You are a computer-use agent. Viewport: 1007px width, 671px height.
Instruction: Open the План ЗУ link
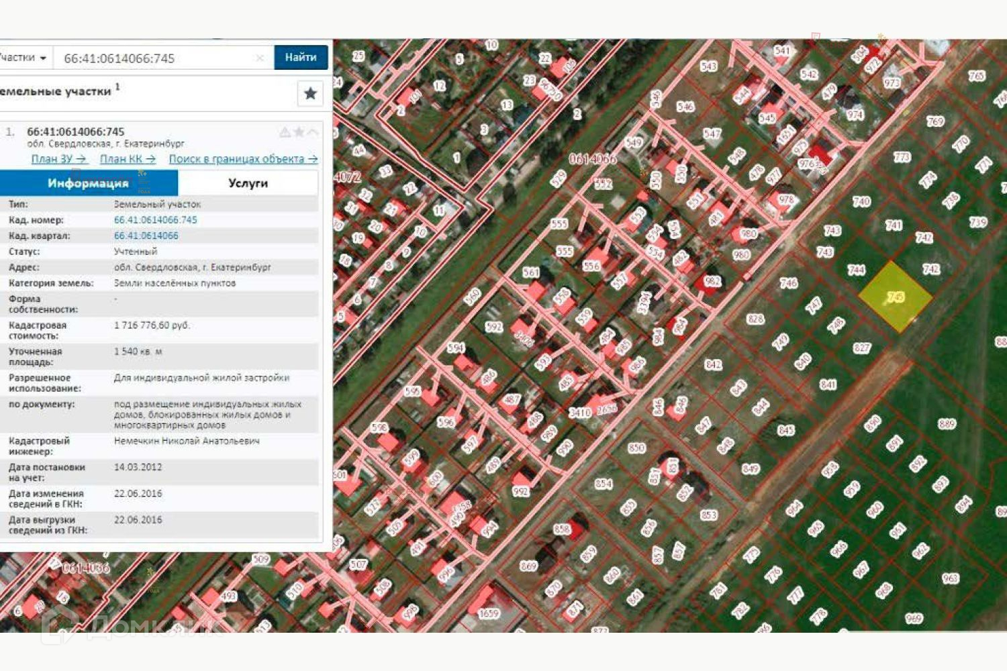click(x=59, y=159)
